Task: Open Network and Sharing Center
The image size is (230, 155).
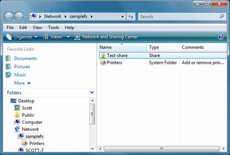Action: point(106,37)
